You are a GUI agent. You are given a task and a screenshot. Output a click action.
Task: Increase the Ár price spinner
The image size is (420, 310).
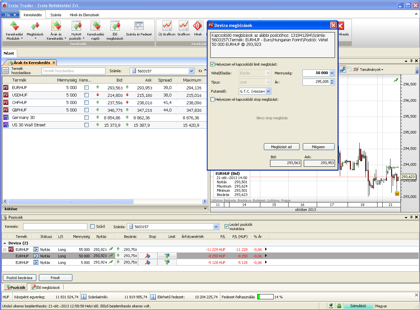tap(332, 81)
